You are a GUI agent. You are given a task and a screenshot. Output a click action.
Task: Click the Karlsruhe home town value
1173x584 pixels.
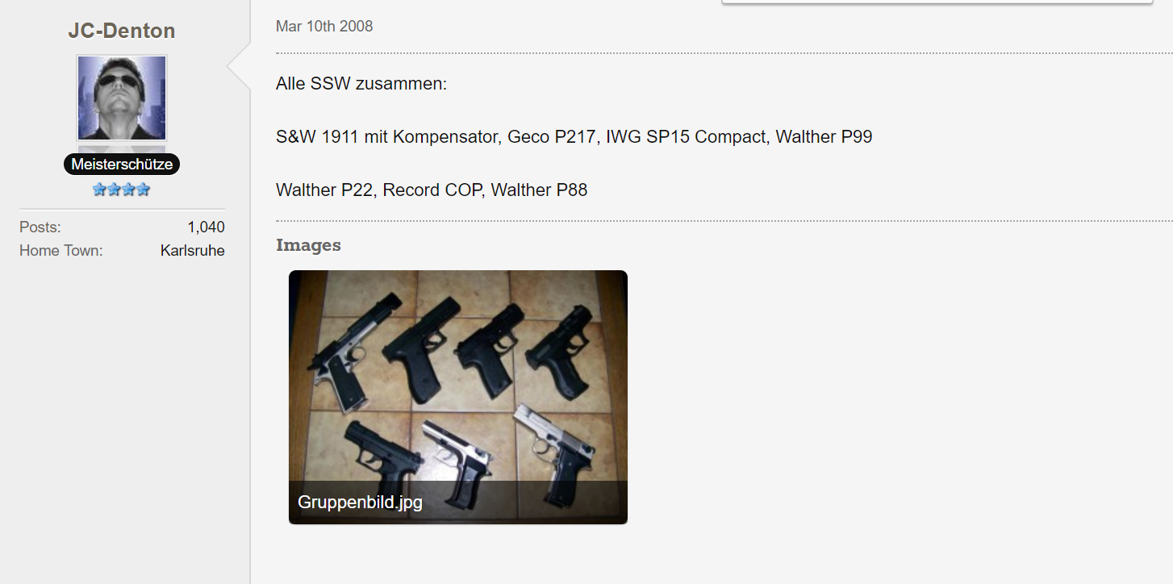point(192,251)
